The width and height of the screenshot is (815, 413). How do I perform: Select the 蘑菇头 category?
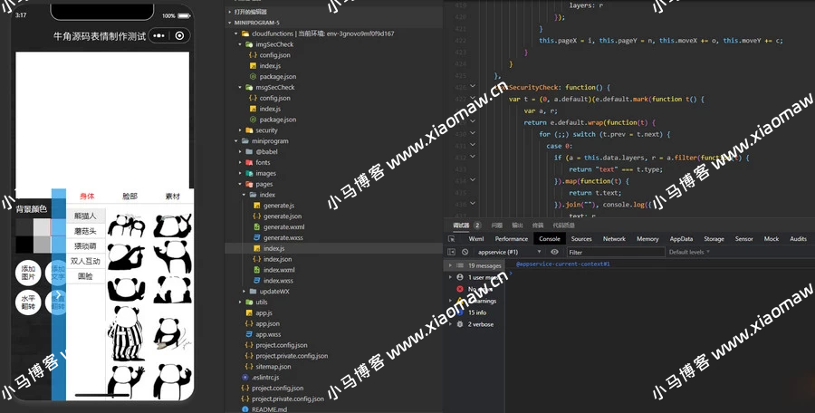tap(85, 231)
